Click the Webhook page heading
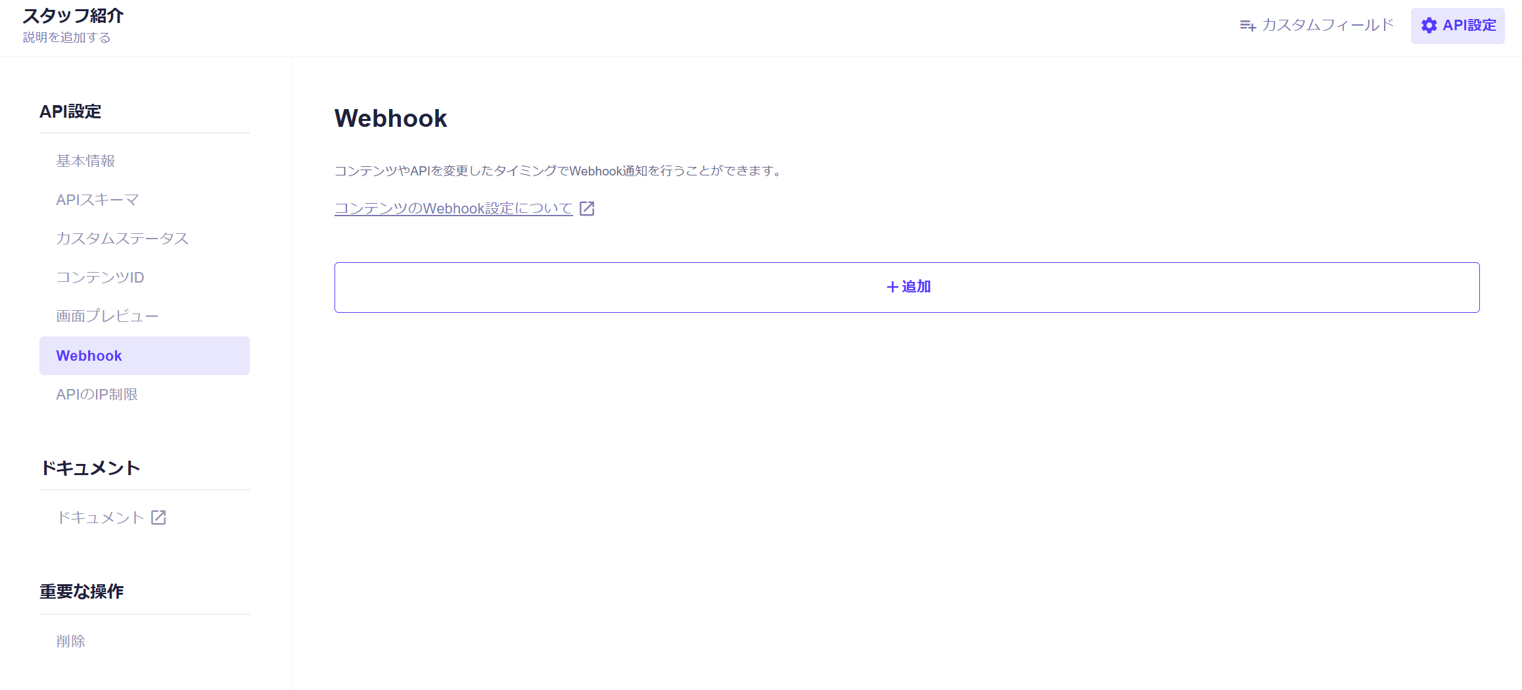Viewport: 1522px width, 690px height. click(390, 118)
